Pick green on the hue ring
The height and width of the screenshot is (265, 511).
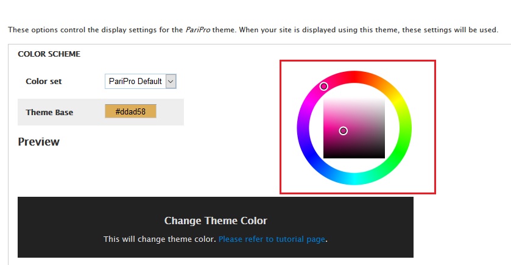tap(399, 154)
